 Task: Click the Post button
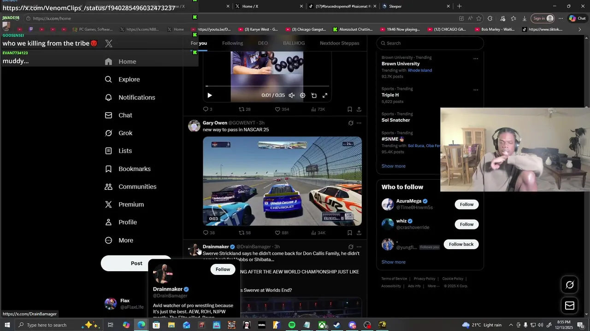pyautogui.click(x=136, y=263)
